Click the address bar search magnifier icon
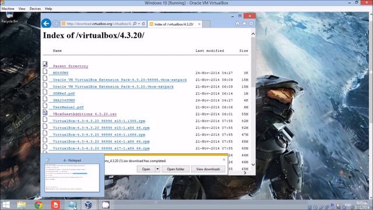The width and height of the screenshot is (373, 210). click(135, 23)
